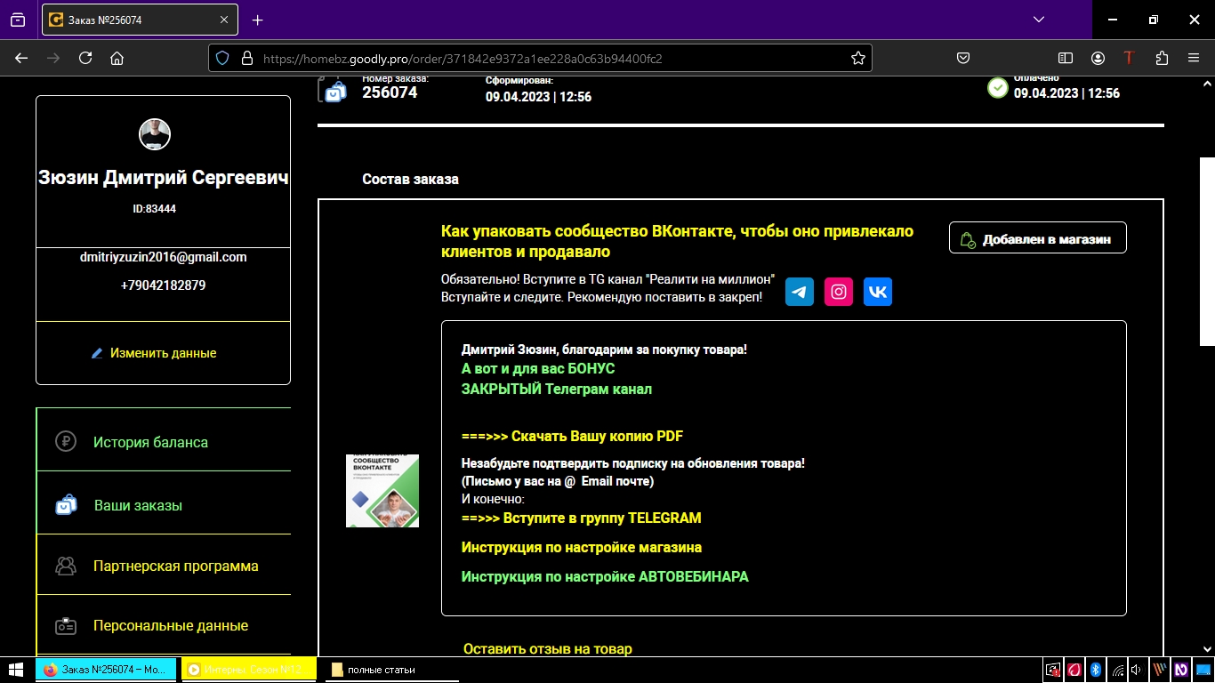Click the page vertical scrollbar thumb

(x=1207, y=251)
